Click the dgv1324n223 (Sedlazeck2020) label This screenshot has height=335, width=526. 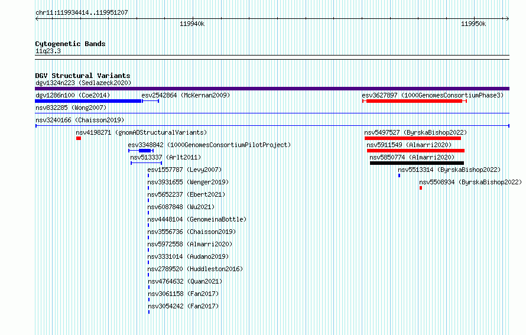pos(83,83)
